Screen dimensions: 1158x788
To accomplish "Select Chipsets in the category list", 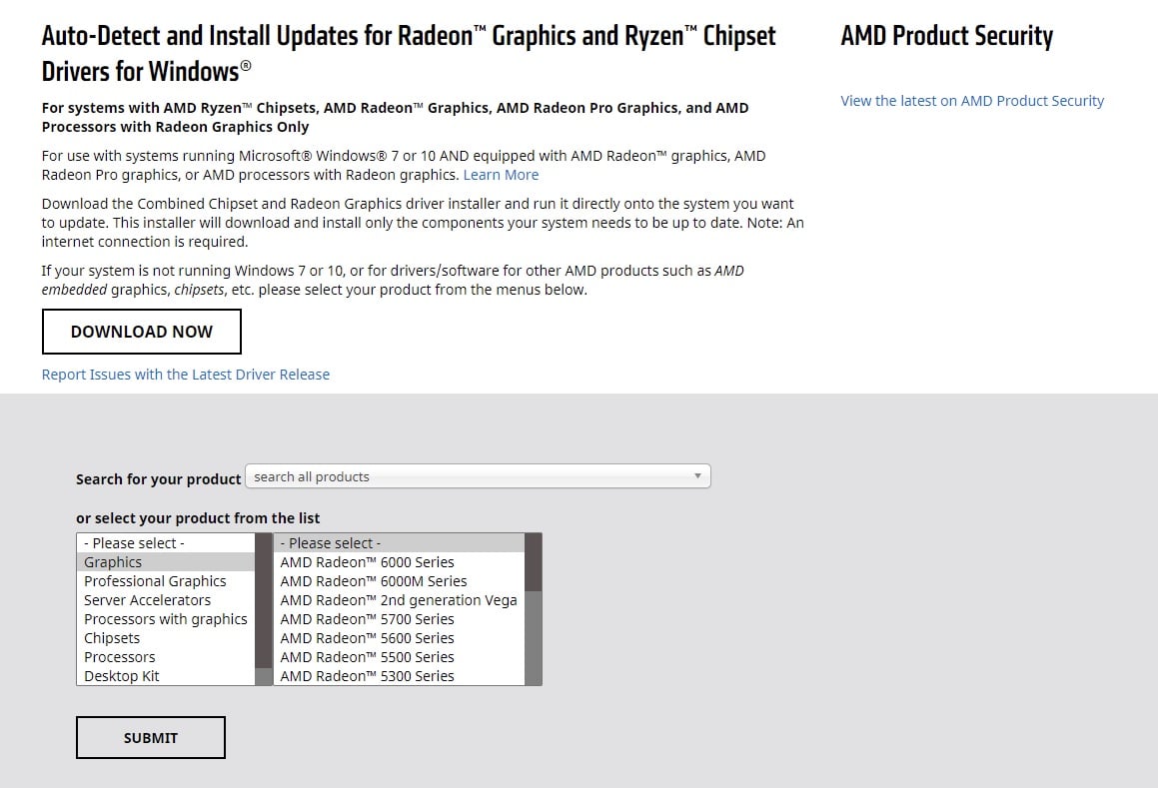I will 166,638.
